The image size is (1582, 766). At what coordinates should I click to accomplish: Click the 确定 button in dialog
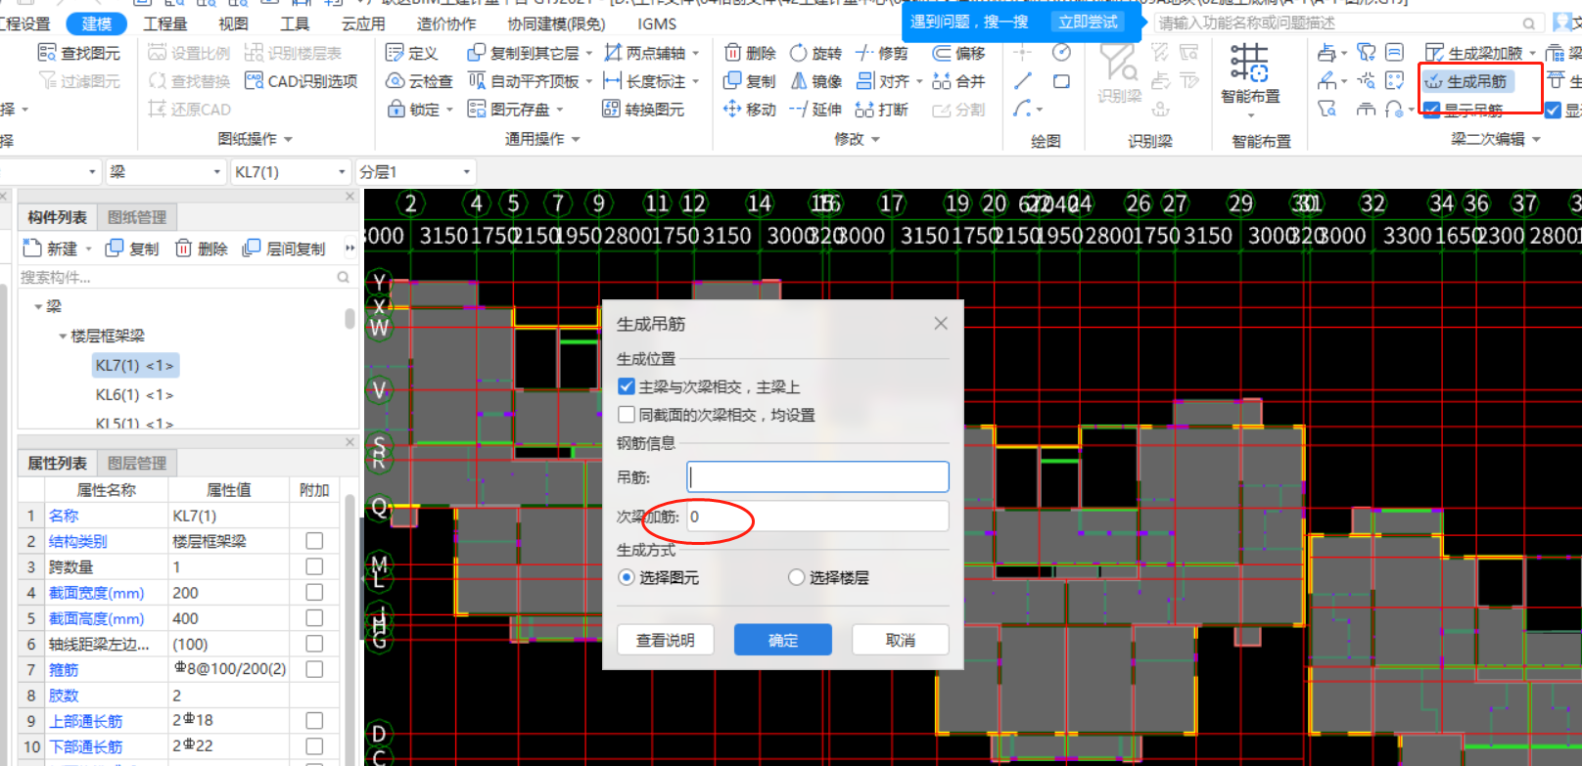[x=783, y=640]
